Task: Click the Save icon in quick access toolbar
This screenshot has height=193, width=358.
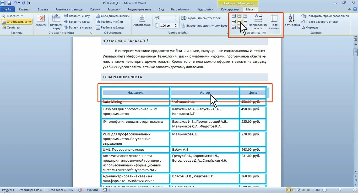Action: click(9, 3)
